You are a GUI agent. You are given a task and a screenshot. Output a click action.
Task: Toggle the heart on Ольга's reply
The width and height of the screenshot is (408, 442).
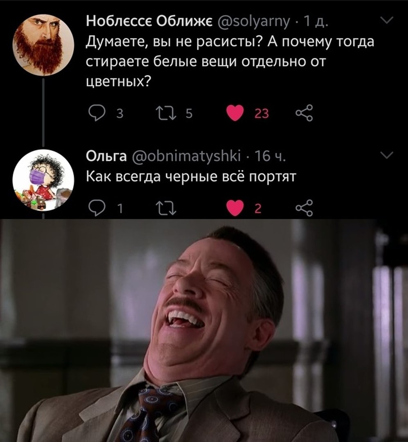pyautogui.click(x=235, y=208)
